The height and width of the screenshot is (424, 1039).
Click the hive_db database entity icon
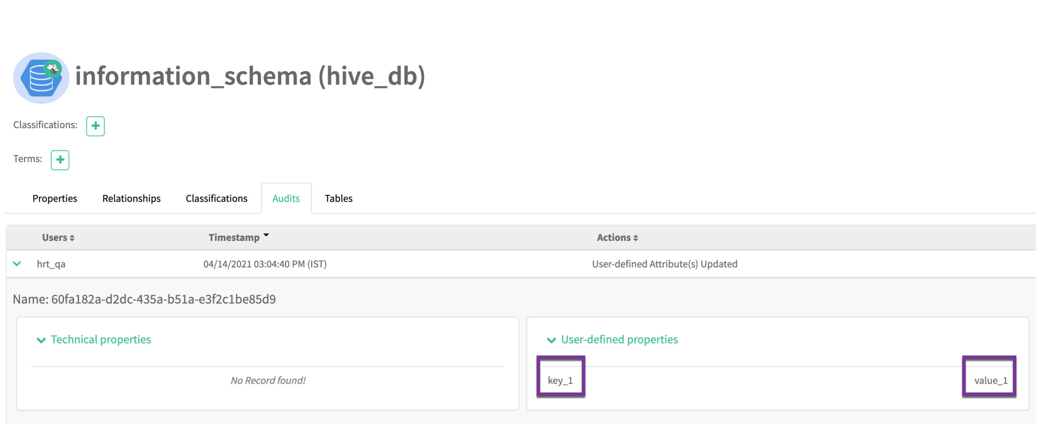click(41, 78)
